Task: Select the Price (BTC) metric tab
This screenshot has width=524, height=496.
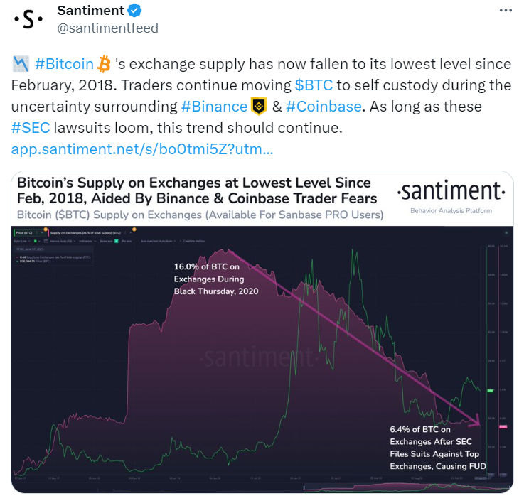Action: 24,233
